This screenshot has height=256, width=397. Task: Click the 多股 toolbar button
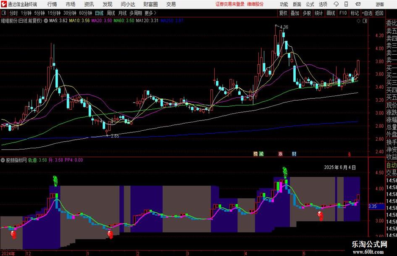[307, 13]
